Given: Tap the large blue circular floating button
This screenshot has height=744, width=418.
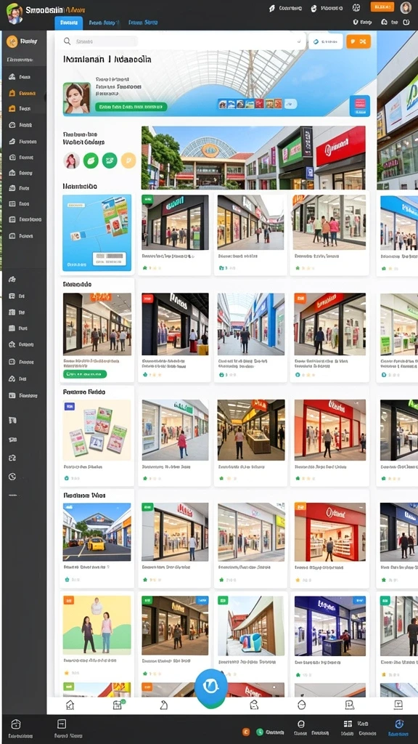Looking at the screenshot, I should (x=211, y=686).
